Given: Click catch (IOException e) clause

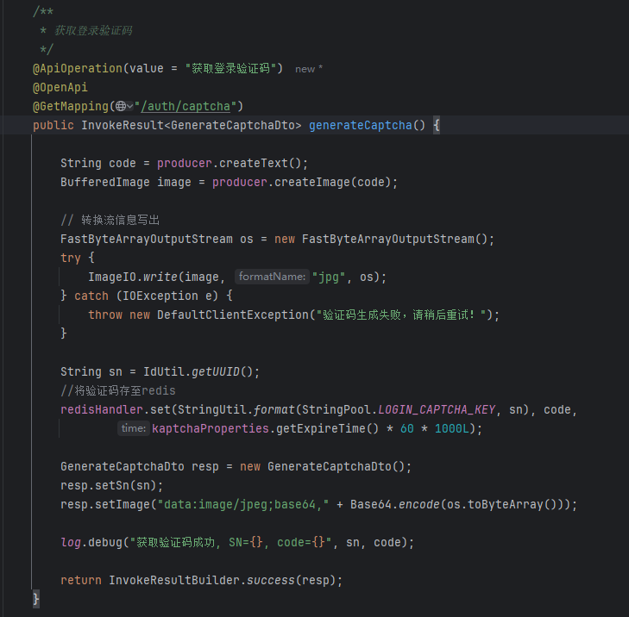Looking at the screenshot, I should [146, 296].
